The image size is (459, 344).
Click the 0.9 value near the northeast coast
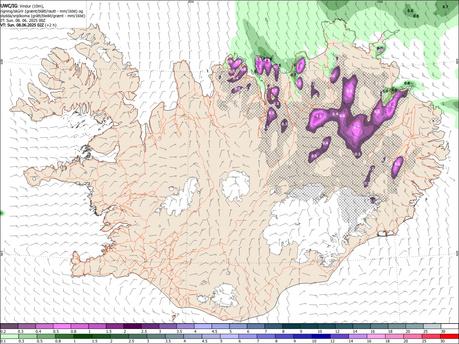coord(394,90)
